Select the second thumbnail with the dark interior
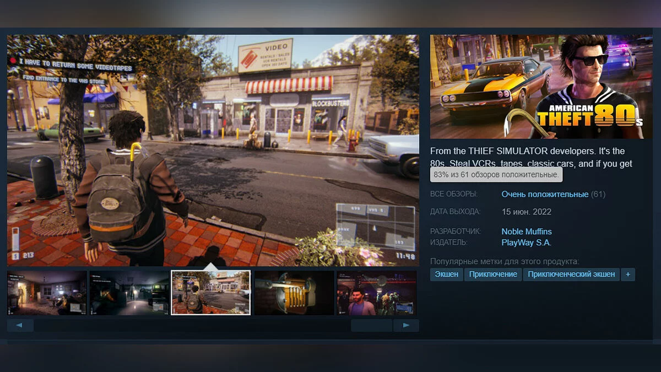 (x=129, y=293)
